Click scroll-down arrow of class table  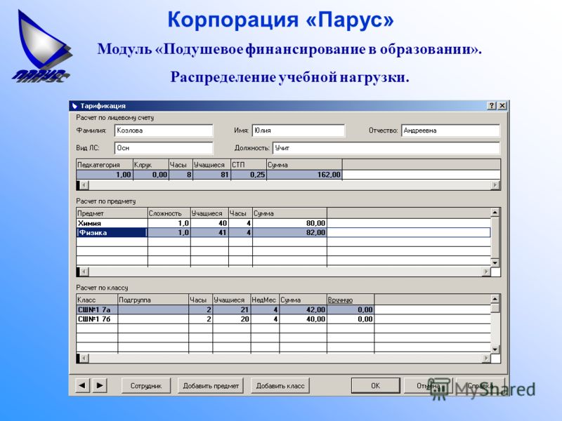(x=495, y=349)
